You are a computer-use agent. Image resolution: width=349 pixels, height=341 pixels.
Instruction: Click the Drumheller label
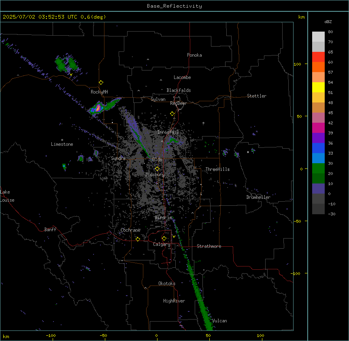pos(258,197)
